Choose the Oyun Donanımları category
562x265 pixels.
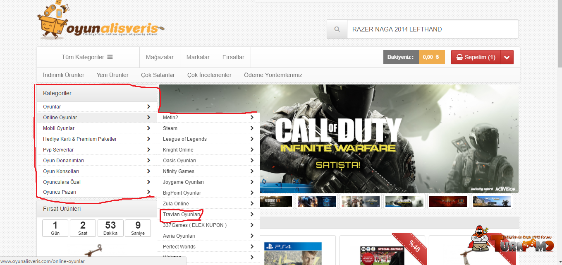click(x=97, y=161)
